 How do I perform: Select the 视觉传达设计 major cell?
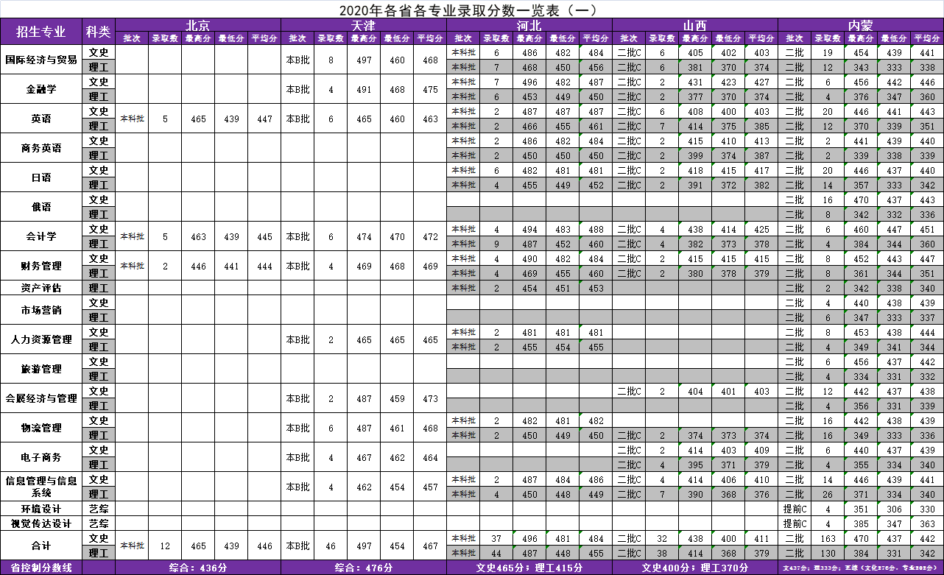pos(41,523)
